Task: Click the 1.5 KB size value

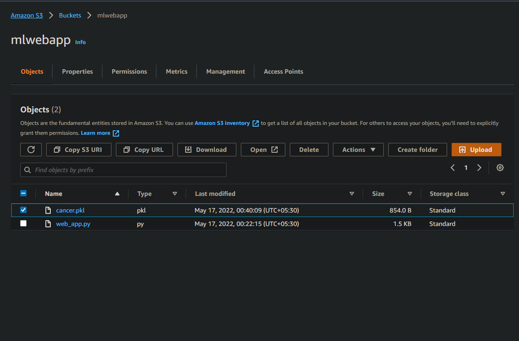Action: [402, 224]
